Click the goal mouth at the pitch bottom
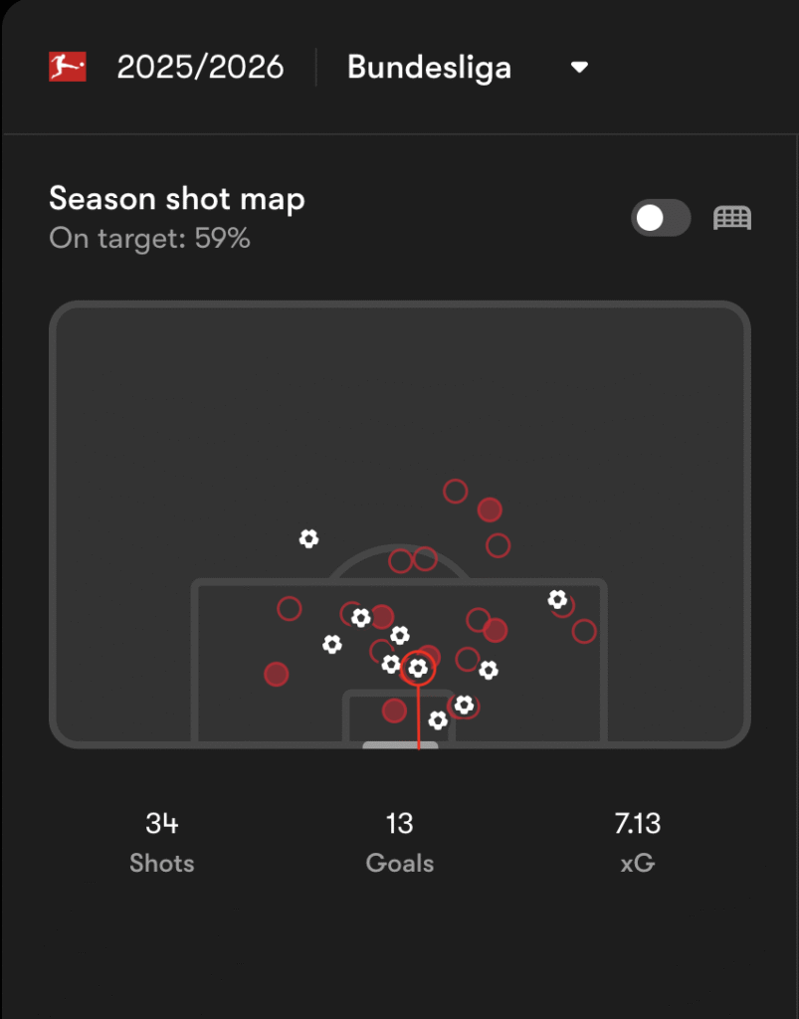 [400, 744]
